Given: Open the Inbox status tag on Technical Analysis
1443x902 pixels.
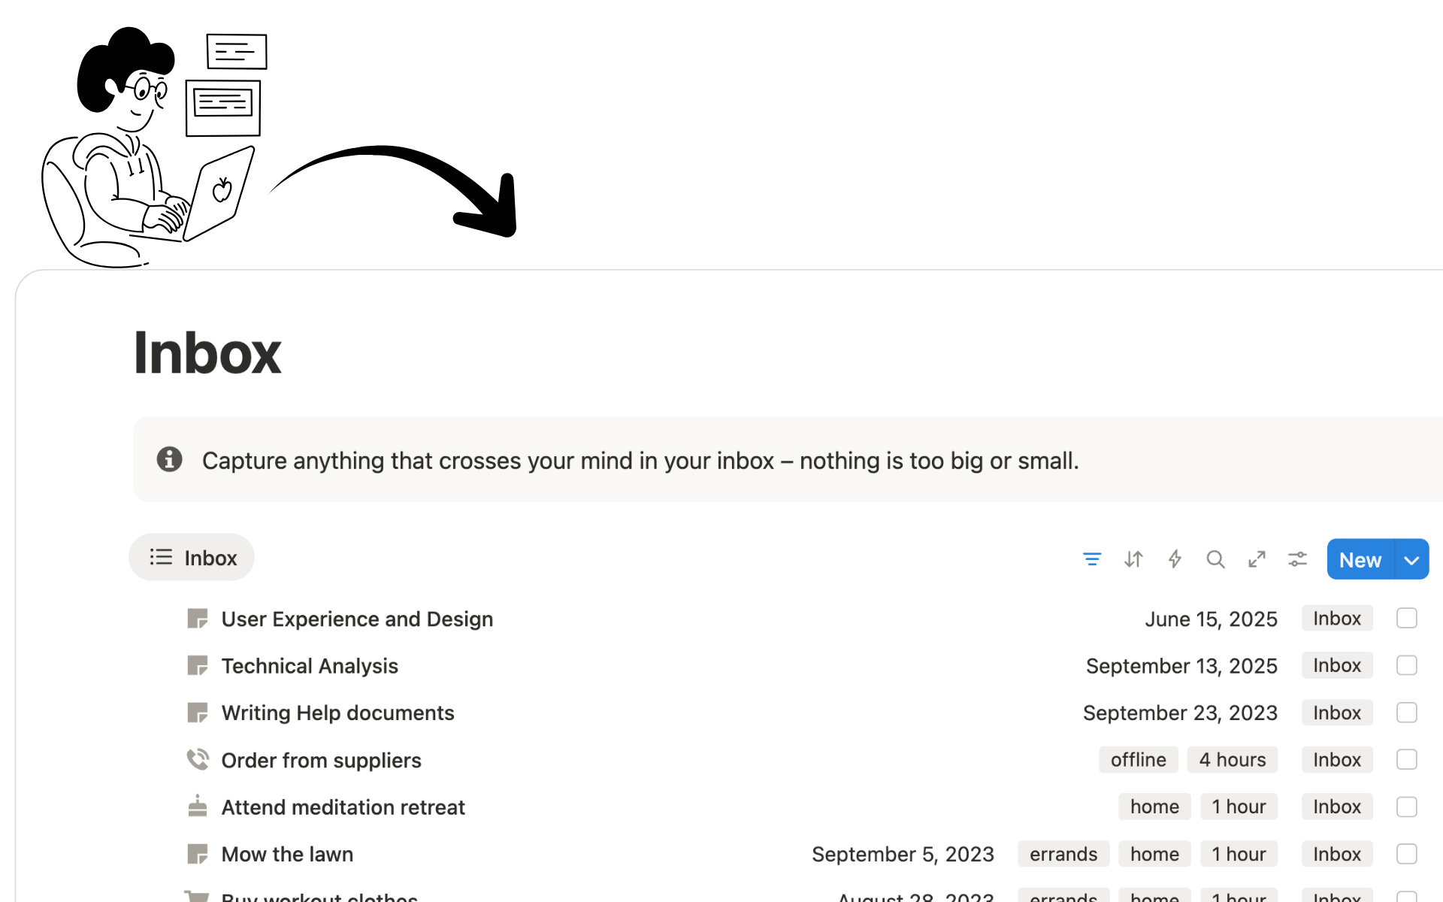Looking at the screenshot, I should [x=1336, y=665].
